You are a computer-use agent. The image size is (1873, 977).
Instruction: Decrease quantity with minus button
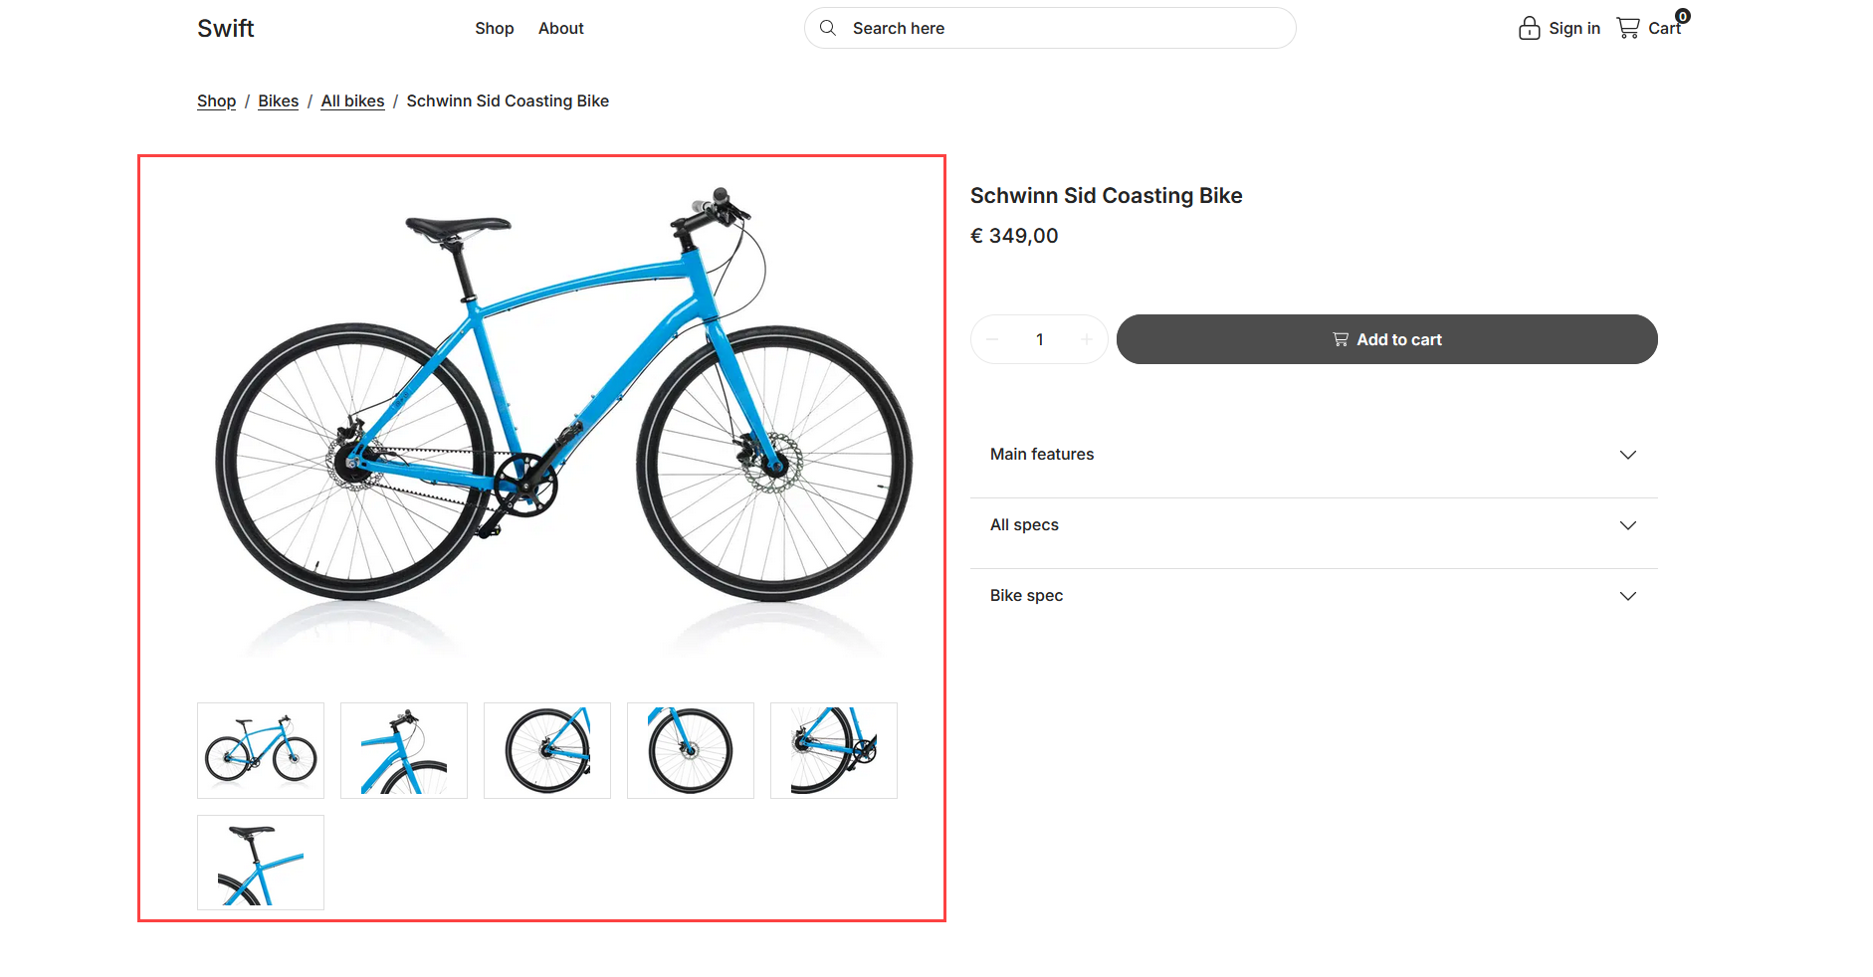click(992, 339)
